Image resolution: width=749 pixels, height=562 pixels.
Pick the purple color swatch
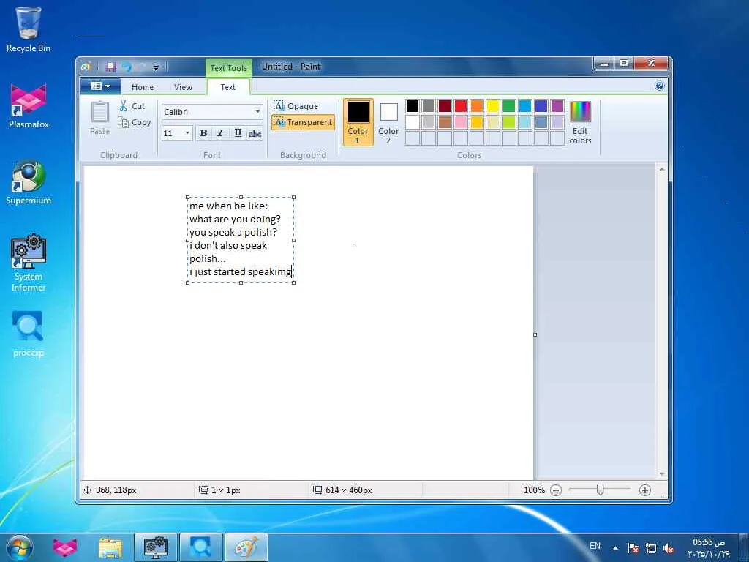point(557,105)
